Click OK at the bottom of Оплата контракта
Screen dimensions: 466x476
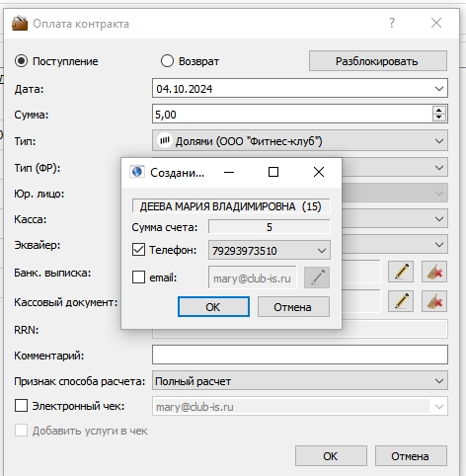coord(331,456)
